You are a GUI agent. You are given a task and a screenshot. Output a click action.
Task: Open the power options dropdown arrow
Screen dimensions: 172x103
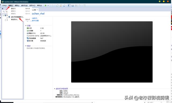click(48, 5)
